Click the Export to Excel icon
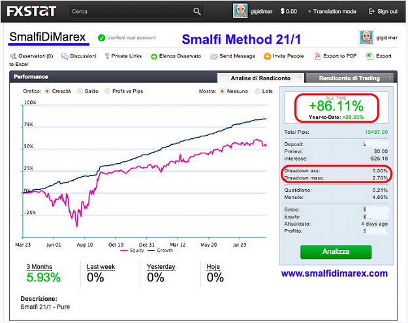This screenshot has width=408, height=323. (x=369, y=55)
